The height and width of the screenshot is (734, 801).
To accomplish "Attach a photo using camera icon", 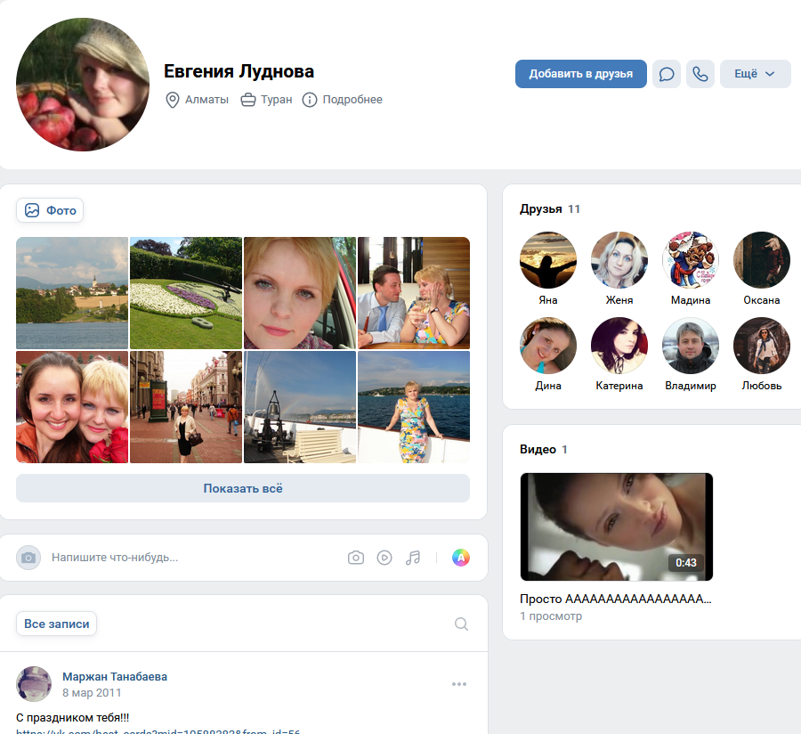I will pos(356,558).
